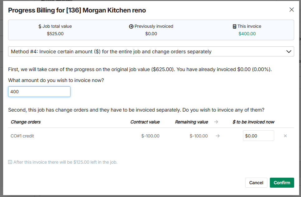301x197 pixels.
Task: Click the arrow icon in change orders header
Action: (216, 122)
